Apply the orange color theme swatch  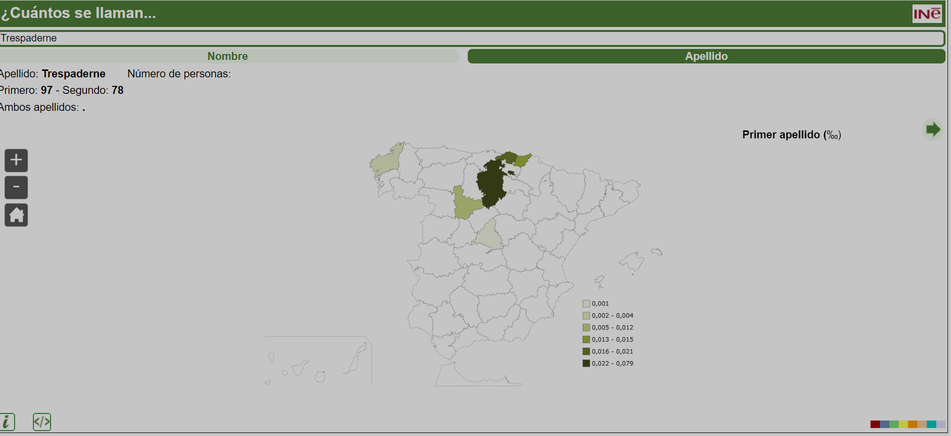[x=913, y=425]
